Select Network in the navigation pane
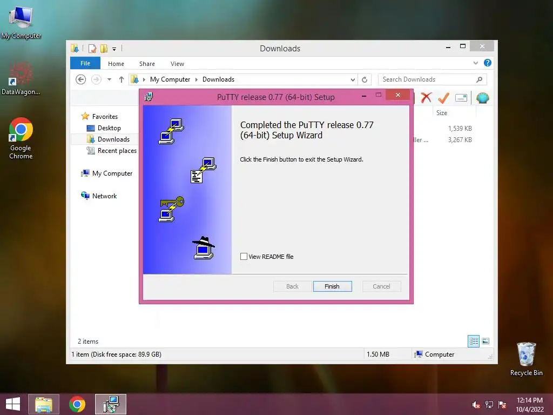The image size is (553, 415). pyautogui.click(x=104, y=196)
